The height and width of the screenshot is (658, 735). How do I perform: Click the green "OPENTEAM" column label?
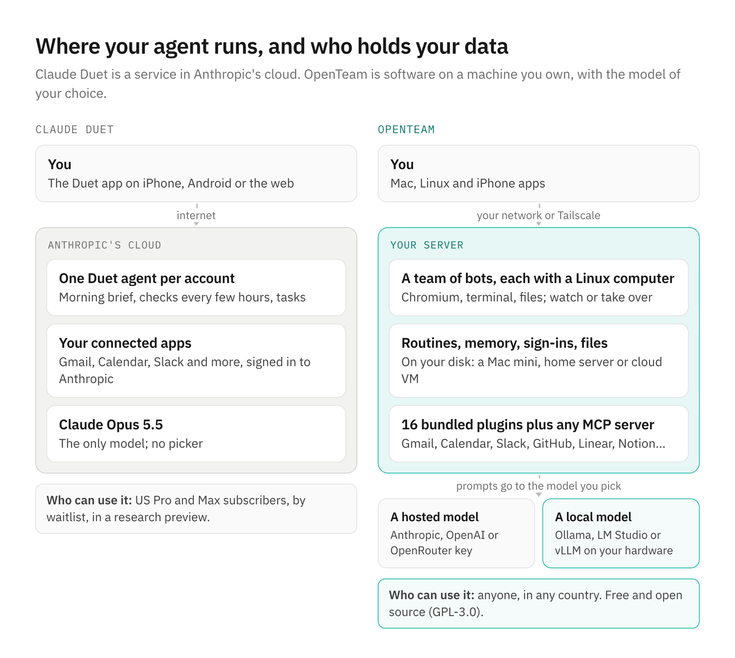[406, 130]
